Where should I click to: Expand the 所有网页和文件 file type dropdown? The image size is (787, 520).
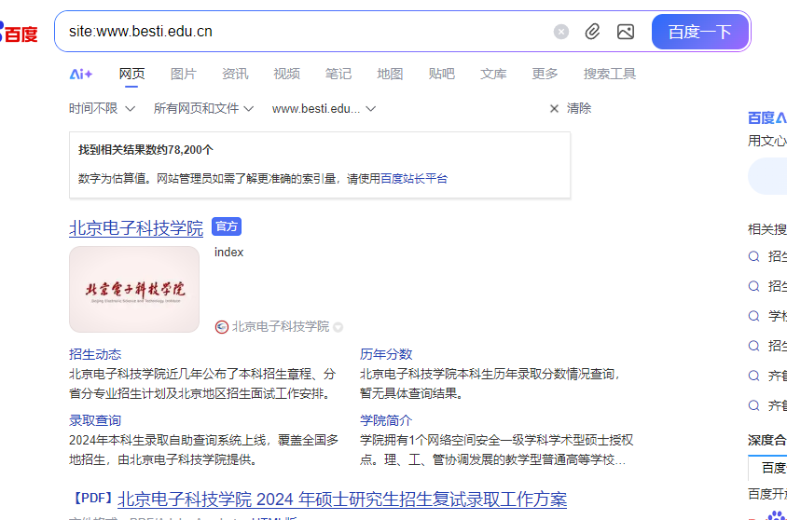click(x=204, y=108)
